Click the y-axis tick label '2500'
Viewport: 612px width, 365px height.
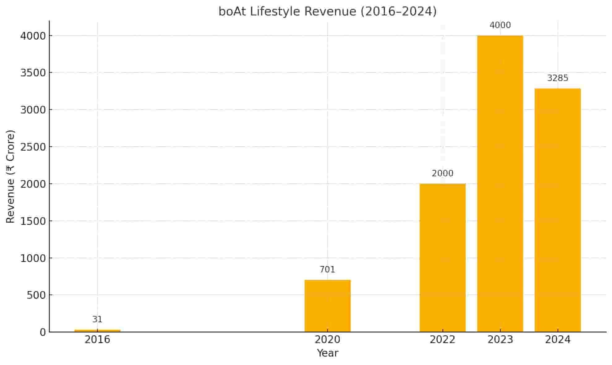[x=33, y=147]
